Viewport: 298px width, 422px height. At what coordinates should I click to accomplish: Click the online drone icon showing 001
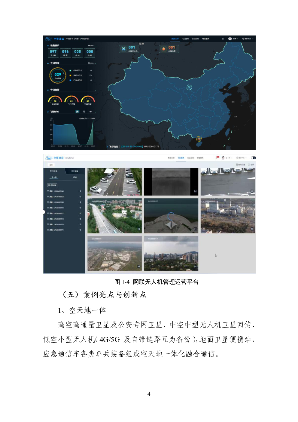point(124,49)
